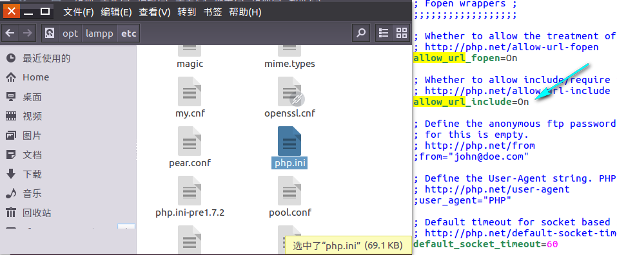Open Music (音乐) in sidebar
The width and height of the screenshot is (617, 255).
tap(24, 194)
